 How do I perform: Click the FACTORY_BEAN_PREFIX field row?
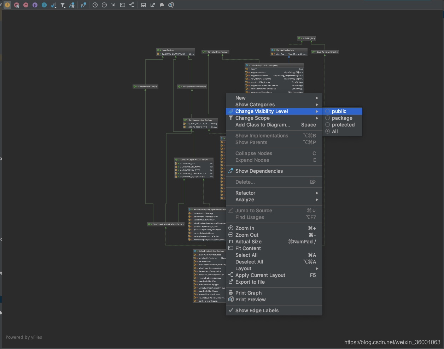176,54
